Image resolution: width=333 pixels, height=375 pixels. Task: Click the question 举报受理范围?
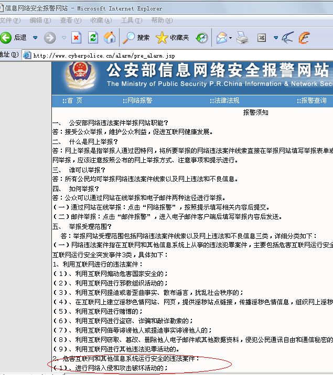pos(90,226)
